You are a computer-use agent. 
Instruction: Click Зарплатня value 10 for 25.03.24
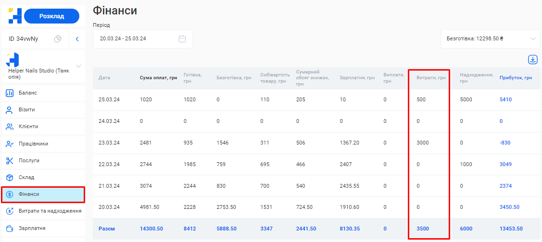342,100
